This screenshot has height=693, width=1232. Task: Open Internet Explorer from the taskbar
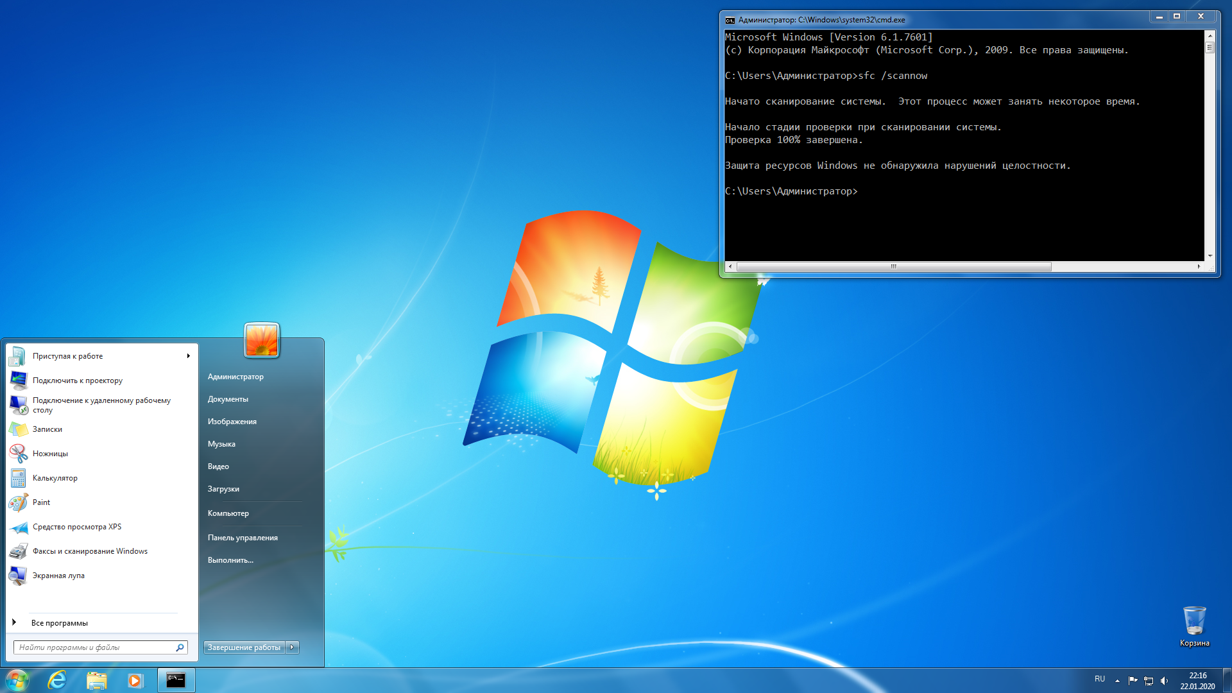[x=57, y=680]
